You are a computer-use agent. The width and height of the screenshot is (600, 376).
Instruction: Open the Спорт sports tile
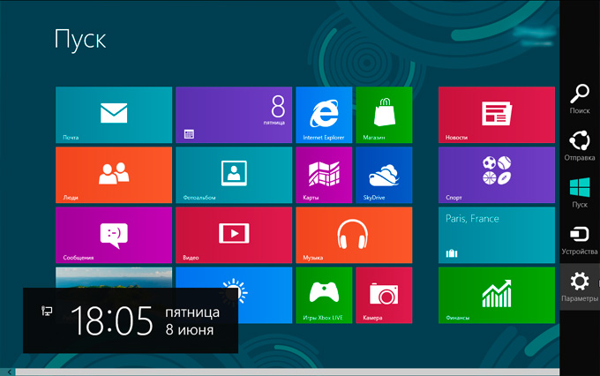[x=496, y=175]
